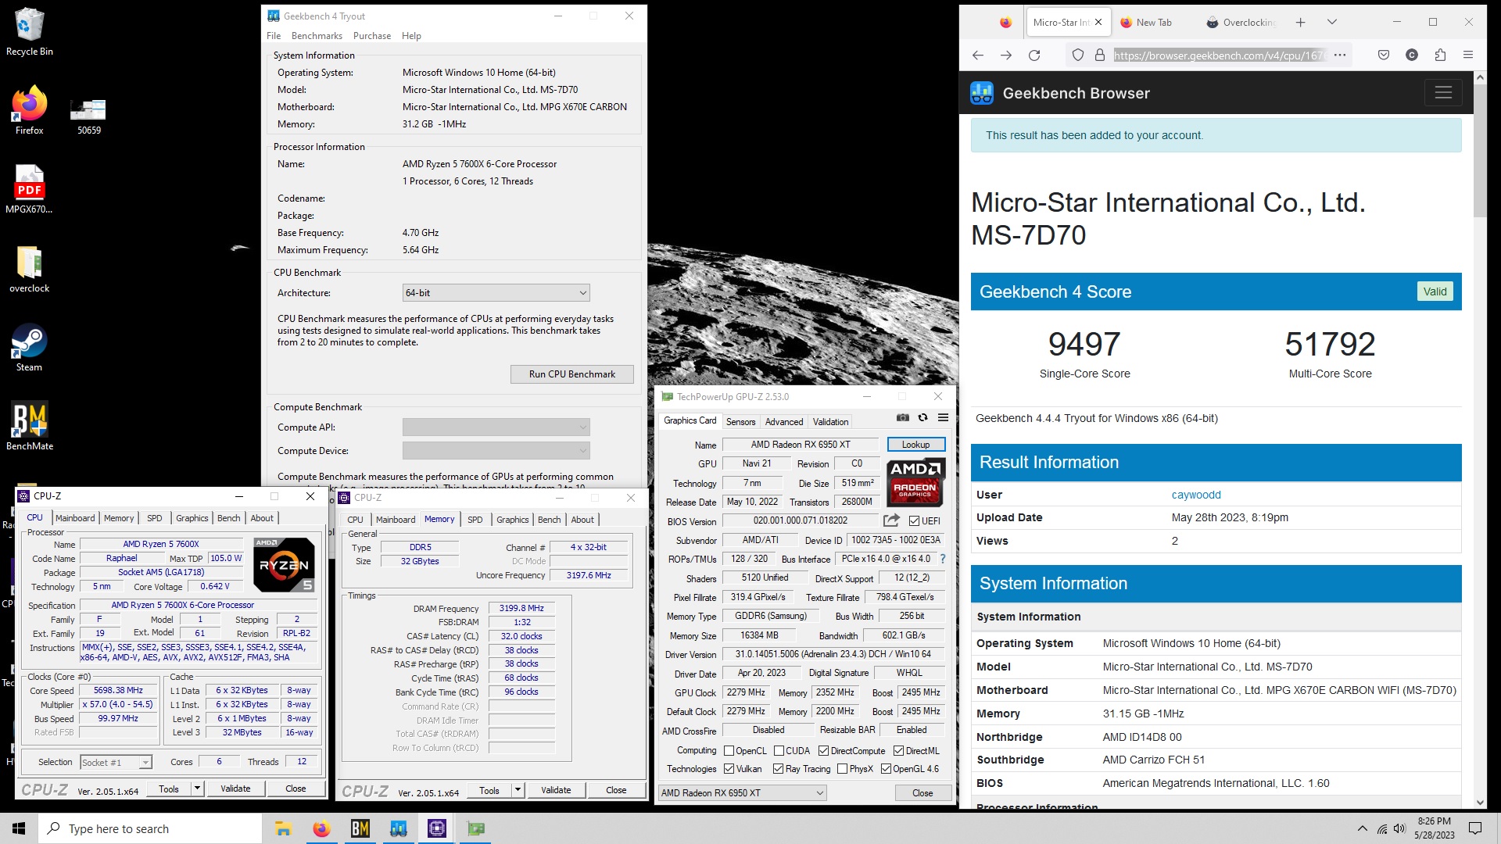Open caywoodd user profile link
Viewport: 1501px width, 844px height.
[x=1196, y=495]
